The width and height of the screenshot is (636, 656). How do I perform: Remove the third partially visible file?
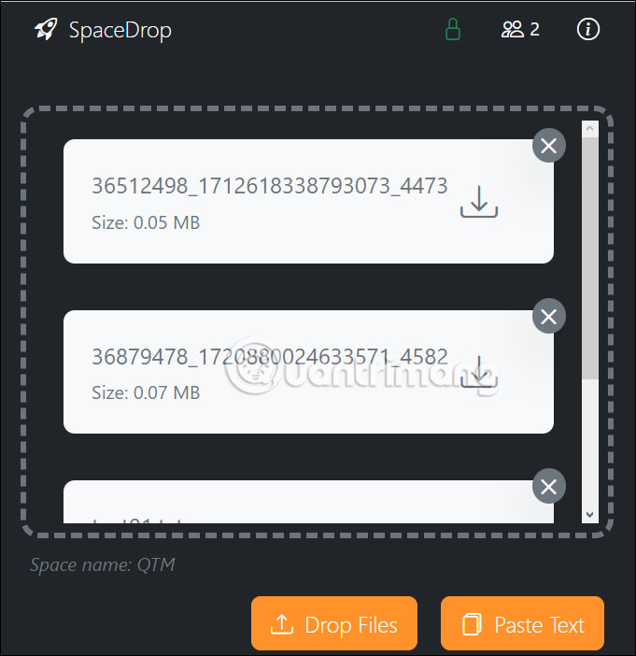548,486
